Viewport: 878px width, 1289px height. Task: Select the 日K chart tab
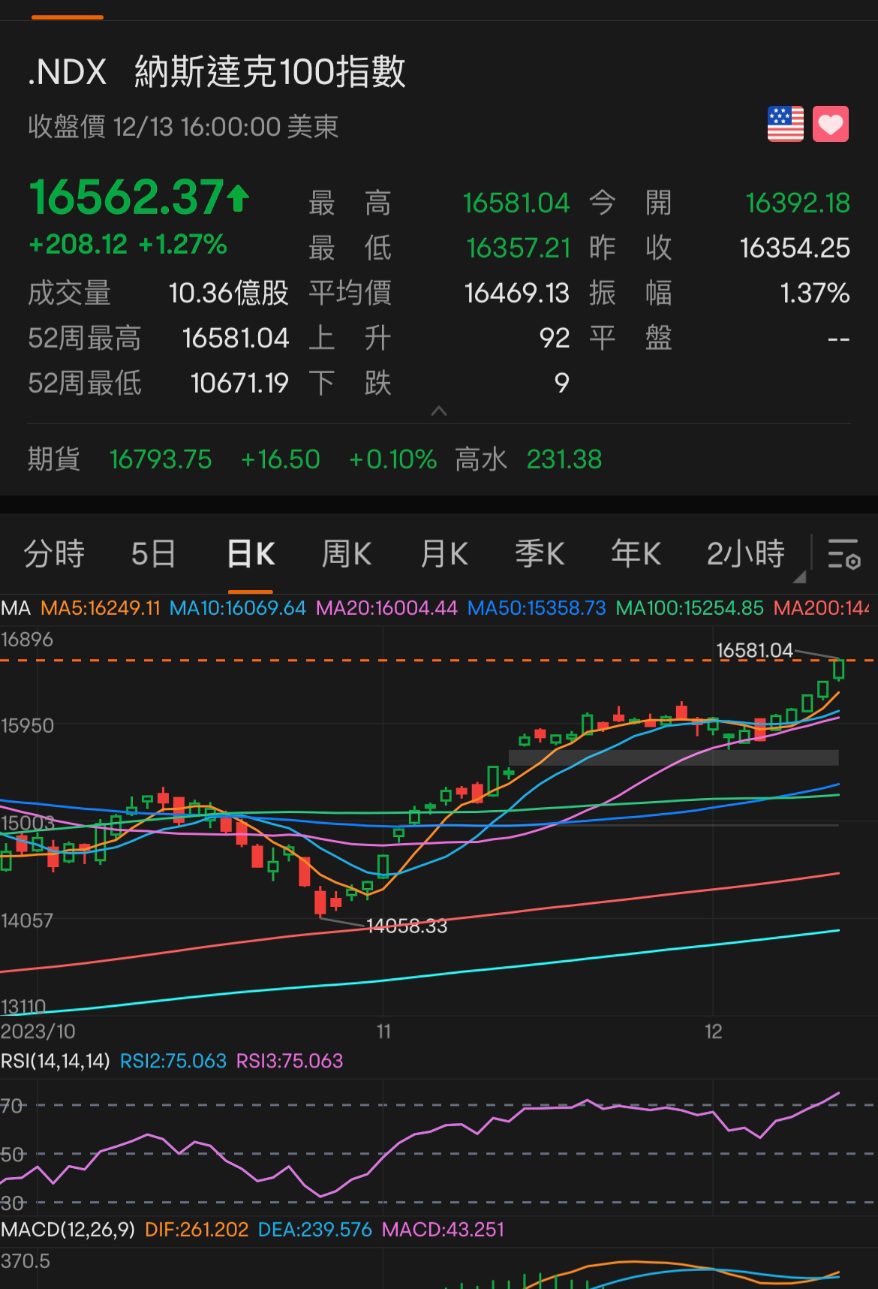pyautogui.click(x=251, y=554)
